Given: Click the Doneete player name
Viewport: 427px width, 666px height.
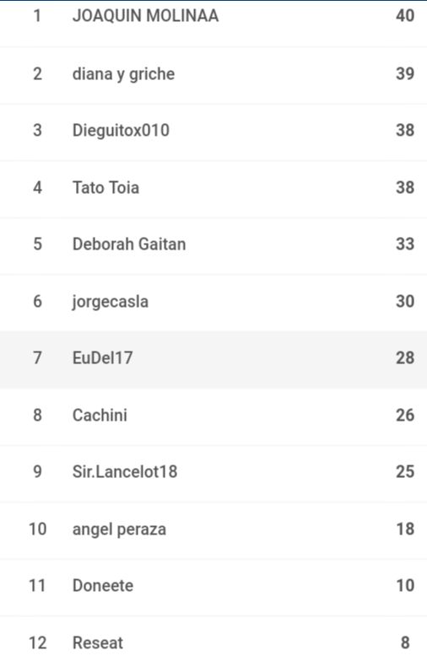Looking at the screenshot, I should (103, 586).
